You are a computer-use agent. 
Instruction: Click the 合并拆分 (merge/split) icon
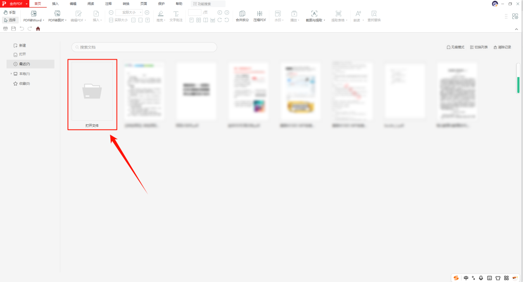pos(242,16)
